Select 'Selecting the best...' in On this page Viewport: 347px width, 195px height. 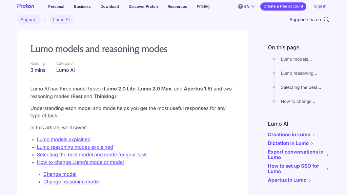(x=301, y=87)
